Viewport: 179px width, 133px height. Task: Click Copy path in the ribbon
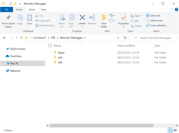pos(43,21)
